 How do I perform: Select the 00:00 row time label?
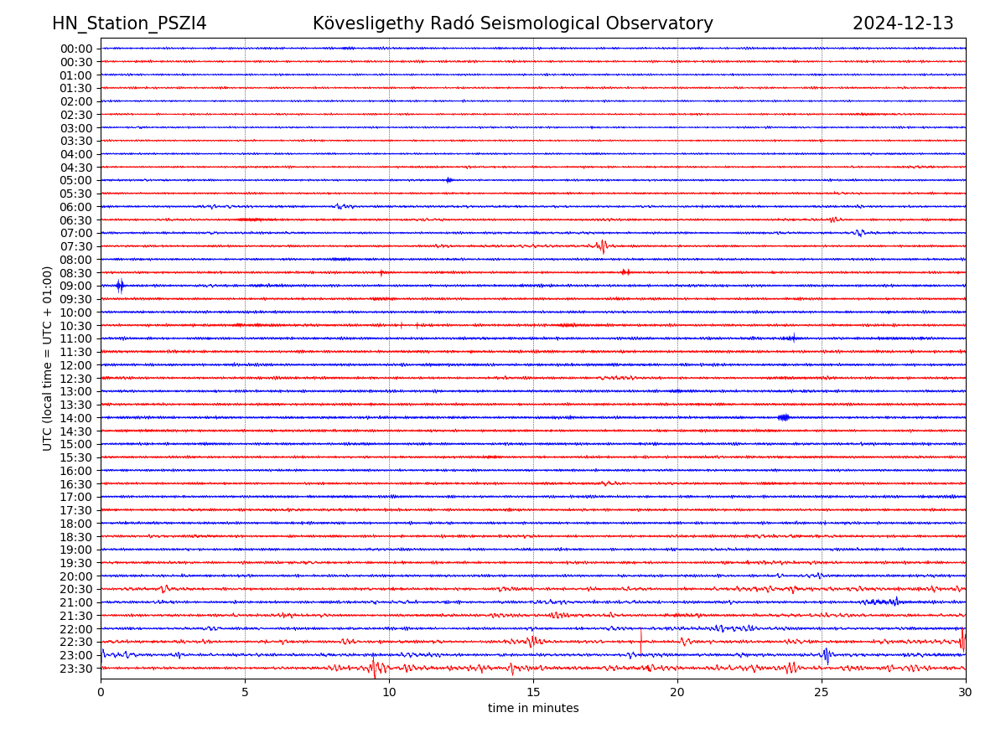[76, 49]
